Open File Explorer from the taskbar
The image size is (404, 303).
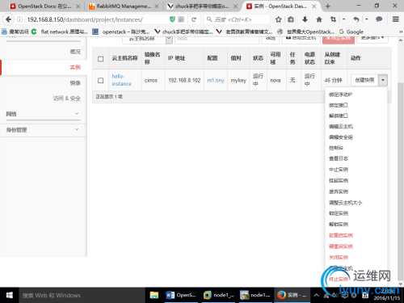point(154,295)
